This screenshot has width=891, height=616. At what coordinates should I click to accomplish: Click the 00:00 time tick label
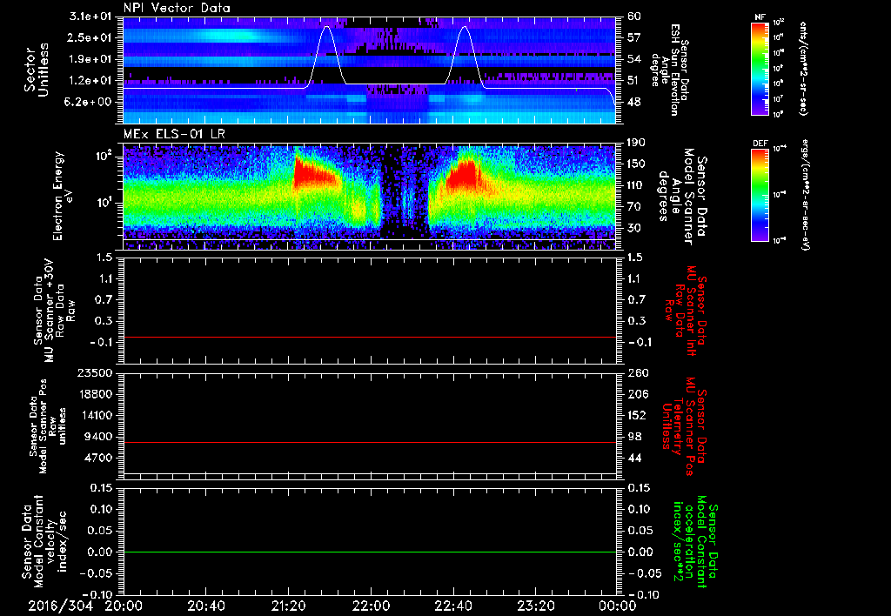[x=617, y=606]
